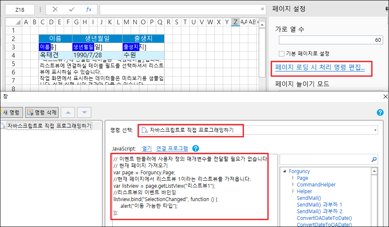Open the 명령 선택 dropdown
Screen dimensions: 389x227
375,130
